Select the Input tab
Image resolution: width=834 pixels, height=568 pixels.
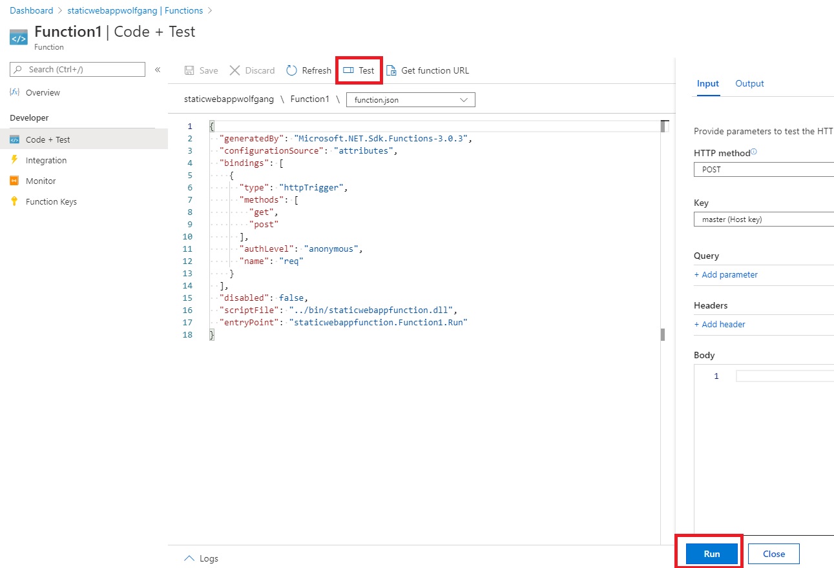point(707,83)
